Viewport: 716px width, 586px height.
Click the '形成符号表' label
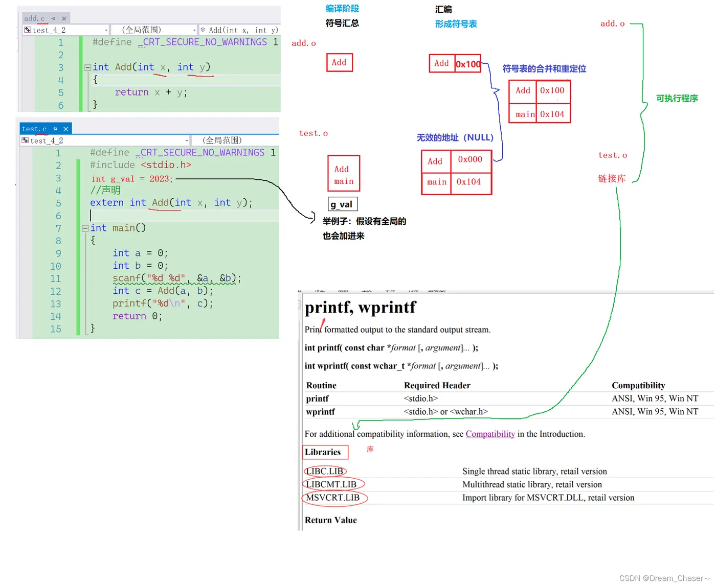[x=456, y=24]
